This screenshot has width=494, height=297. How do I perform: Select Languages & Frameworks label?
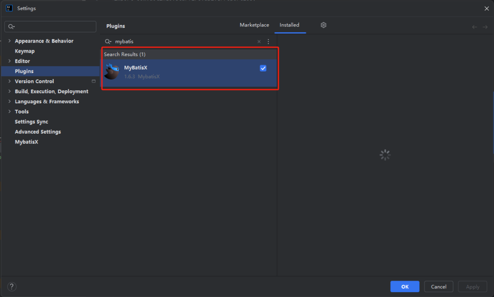(x=47, y=101)
